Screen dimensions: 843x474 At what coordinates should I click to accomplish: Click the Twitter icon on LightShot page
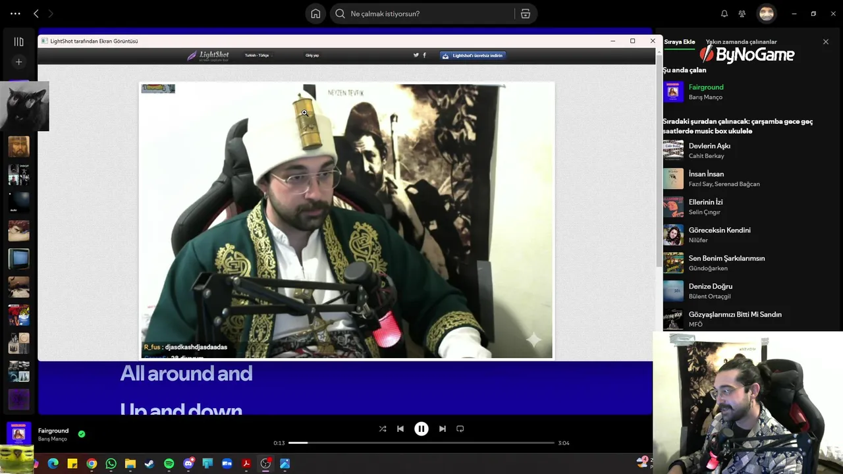pos(416,55)
